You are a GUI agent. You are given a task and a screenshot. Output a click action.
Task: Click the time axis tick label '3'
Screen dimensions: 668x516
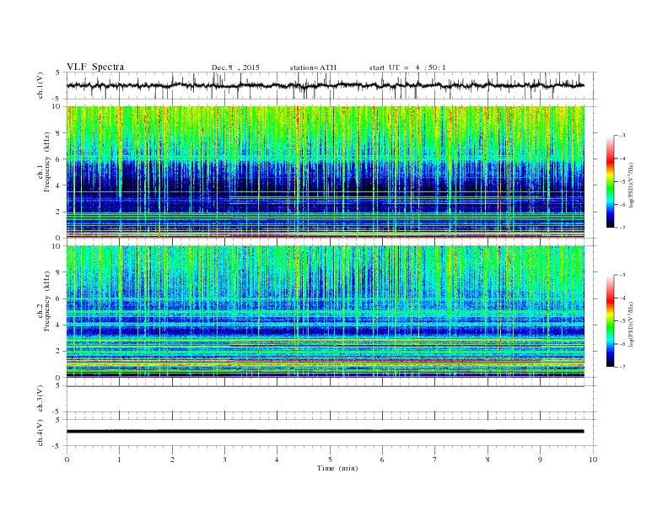pos(224,460)
